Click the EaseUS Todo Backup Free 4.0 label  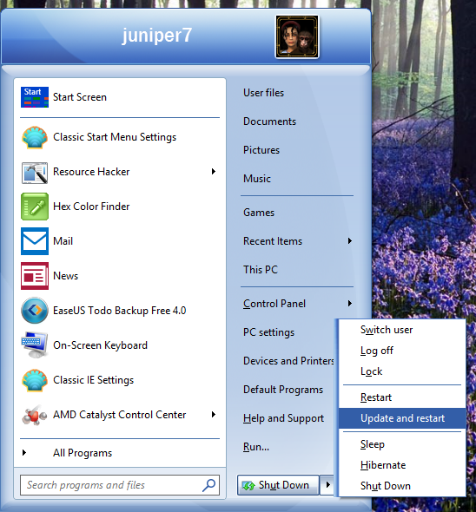pos(120,311)
